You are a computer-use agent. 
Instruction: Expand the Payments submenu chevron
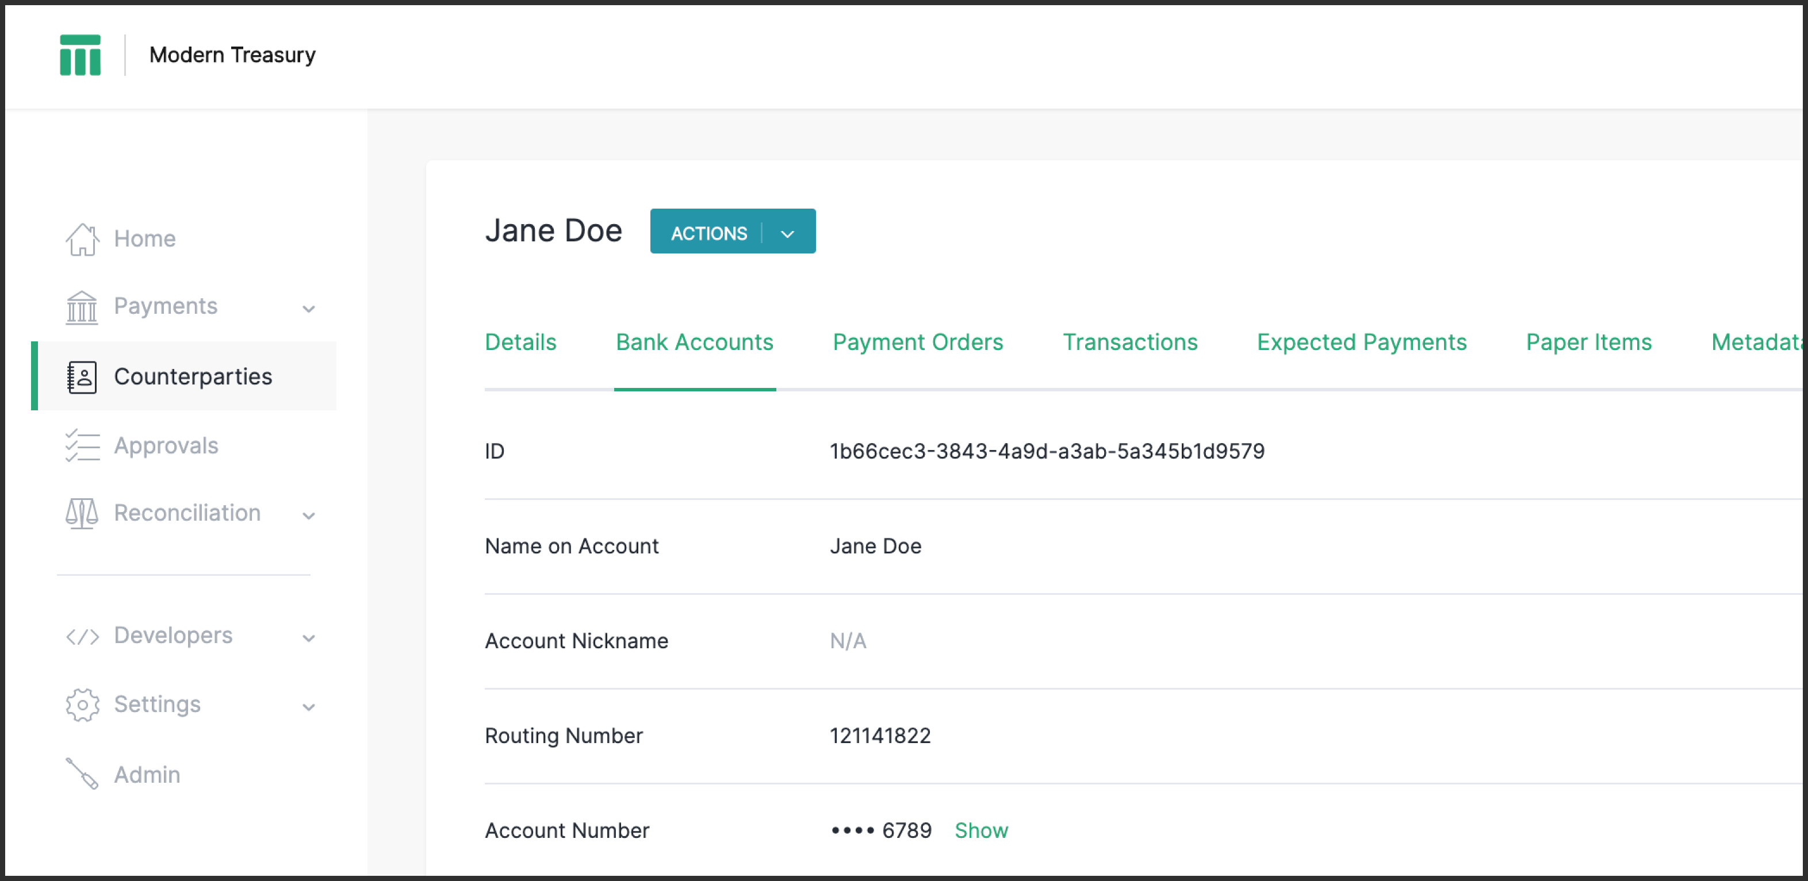point(309,309)
